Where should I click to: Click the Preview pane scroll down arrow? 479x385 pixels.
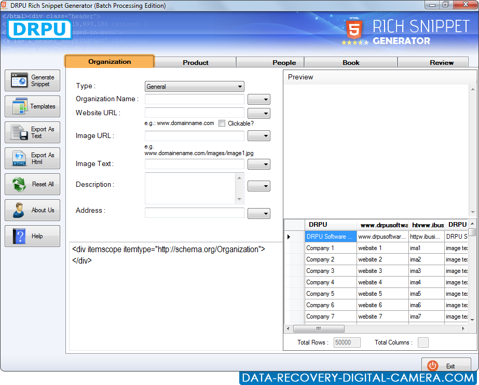[x=473, y=212]
